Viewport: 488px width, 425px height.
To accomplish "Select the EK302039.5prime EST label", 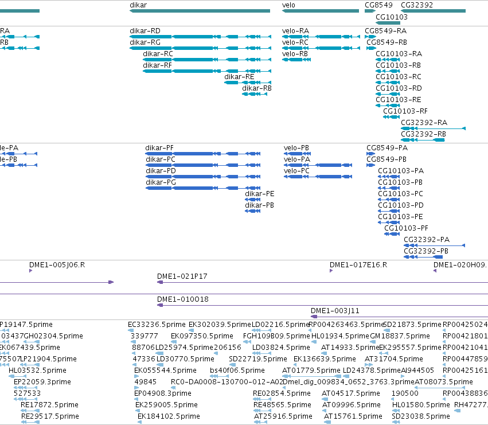I will coord(220,325).
